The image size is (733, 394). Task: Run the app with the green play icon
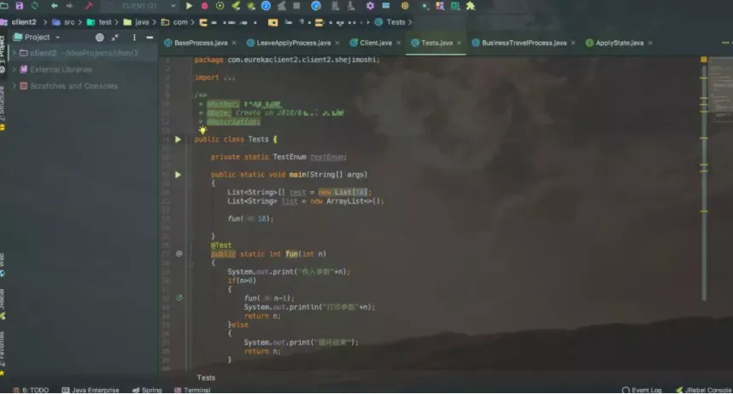coord(189,6)
